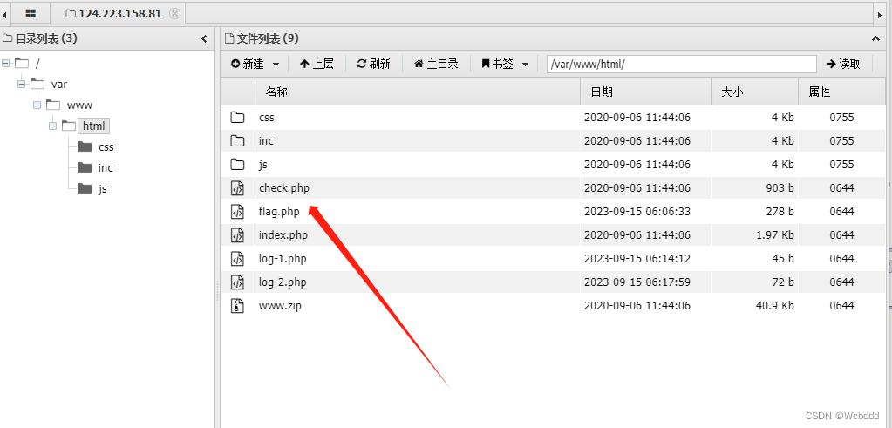Collapse the var tree node

pos(22,85)
